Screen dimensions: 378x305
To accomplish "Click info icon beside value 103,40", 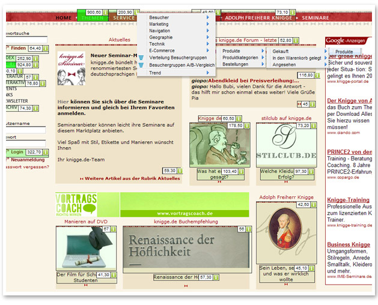I will (x=241, y=172).
